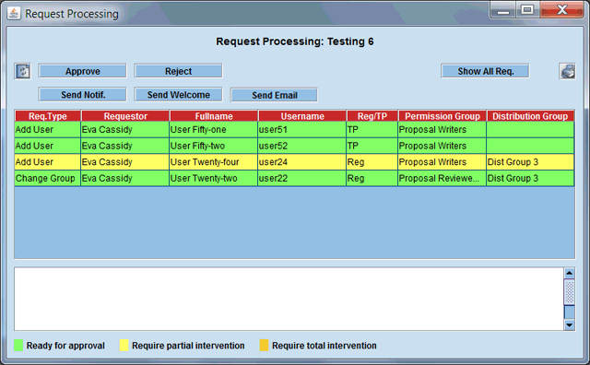Viewport: 590px width, 365px height.
Task: Click the Requestor column header
Action: (x=125, y=116)
